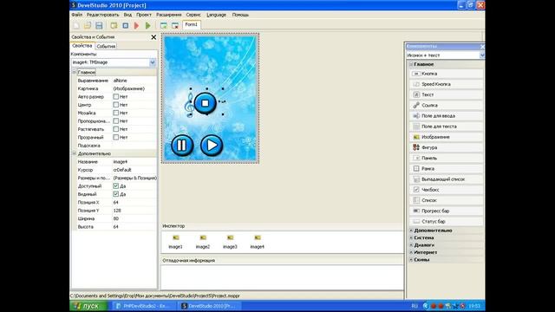The width and height of the screenshot is (555, 312).
Task: Pick the Поле для текста component
Action: click(446, 127)
